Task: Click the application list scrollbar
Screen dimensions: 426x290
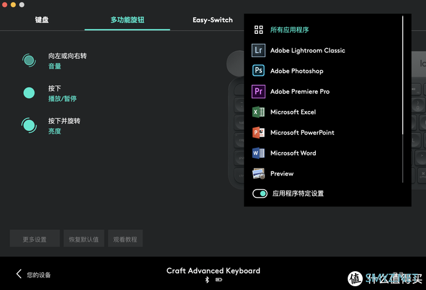Action: 403,75
